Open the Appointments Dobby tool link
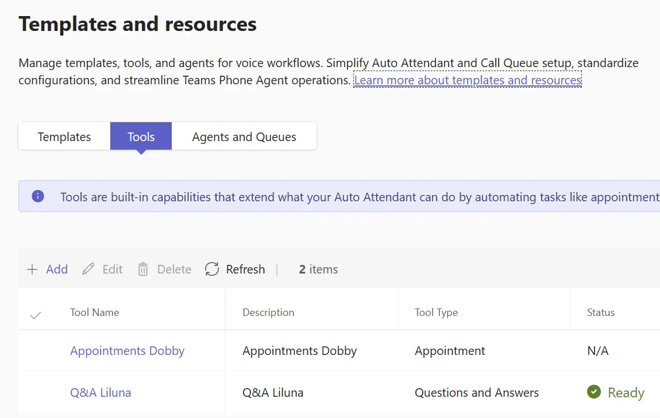660x418 pixels. click(x=127, y=351)
